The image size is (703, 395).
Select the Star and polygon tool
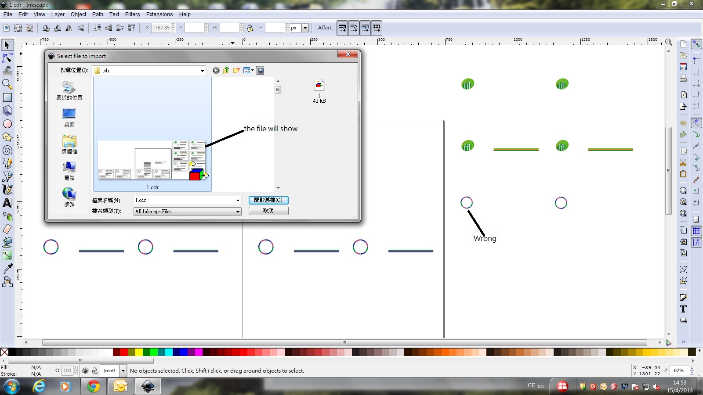click(x=7, y=137)
